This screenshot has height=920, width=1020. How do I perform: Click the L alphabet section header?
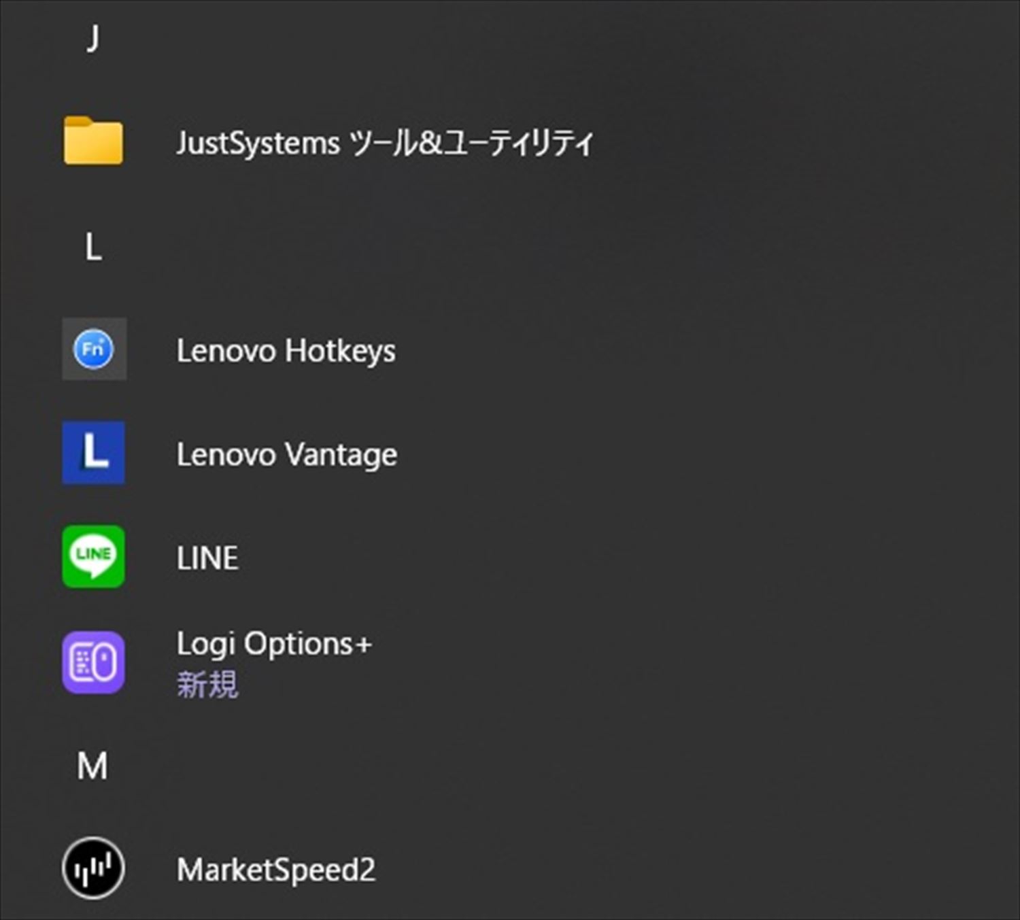click(93, 247)
